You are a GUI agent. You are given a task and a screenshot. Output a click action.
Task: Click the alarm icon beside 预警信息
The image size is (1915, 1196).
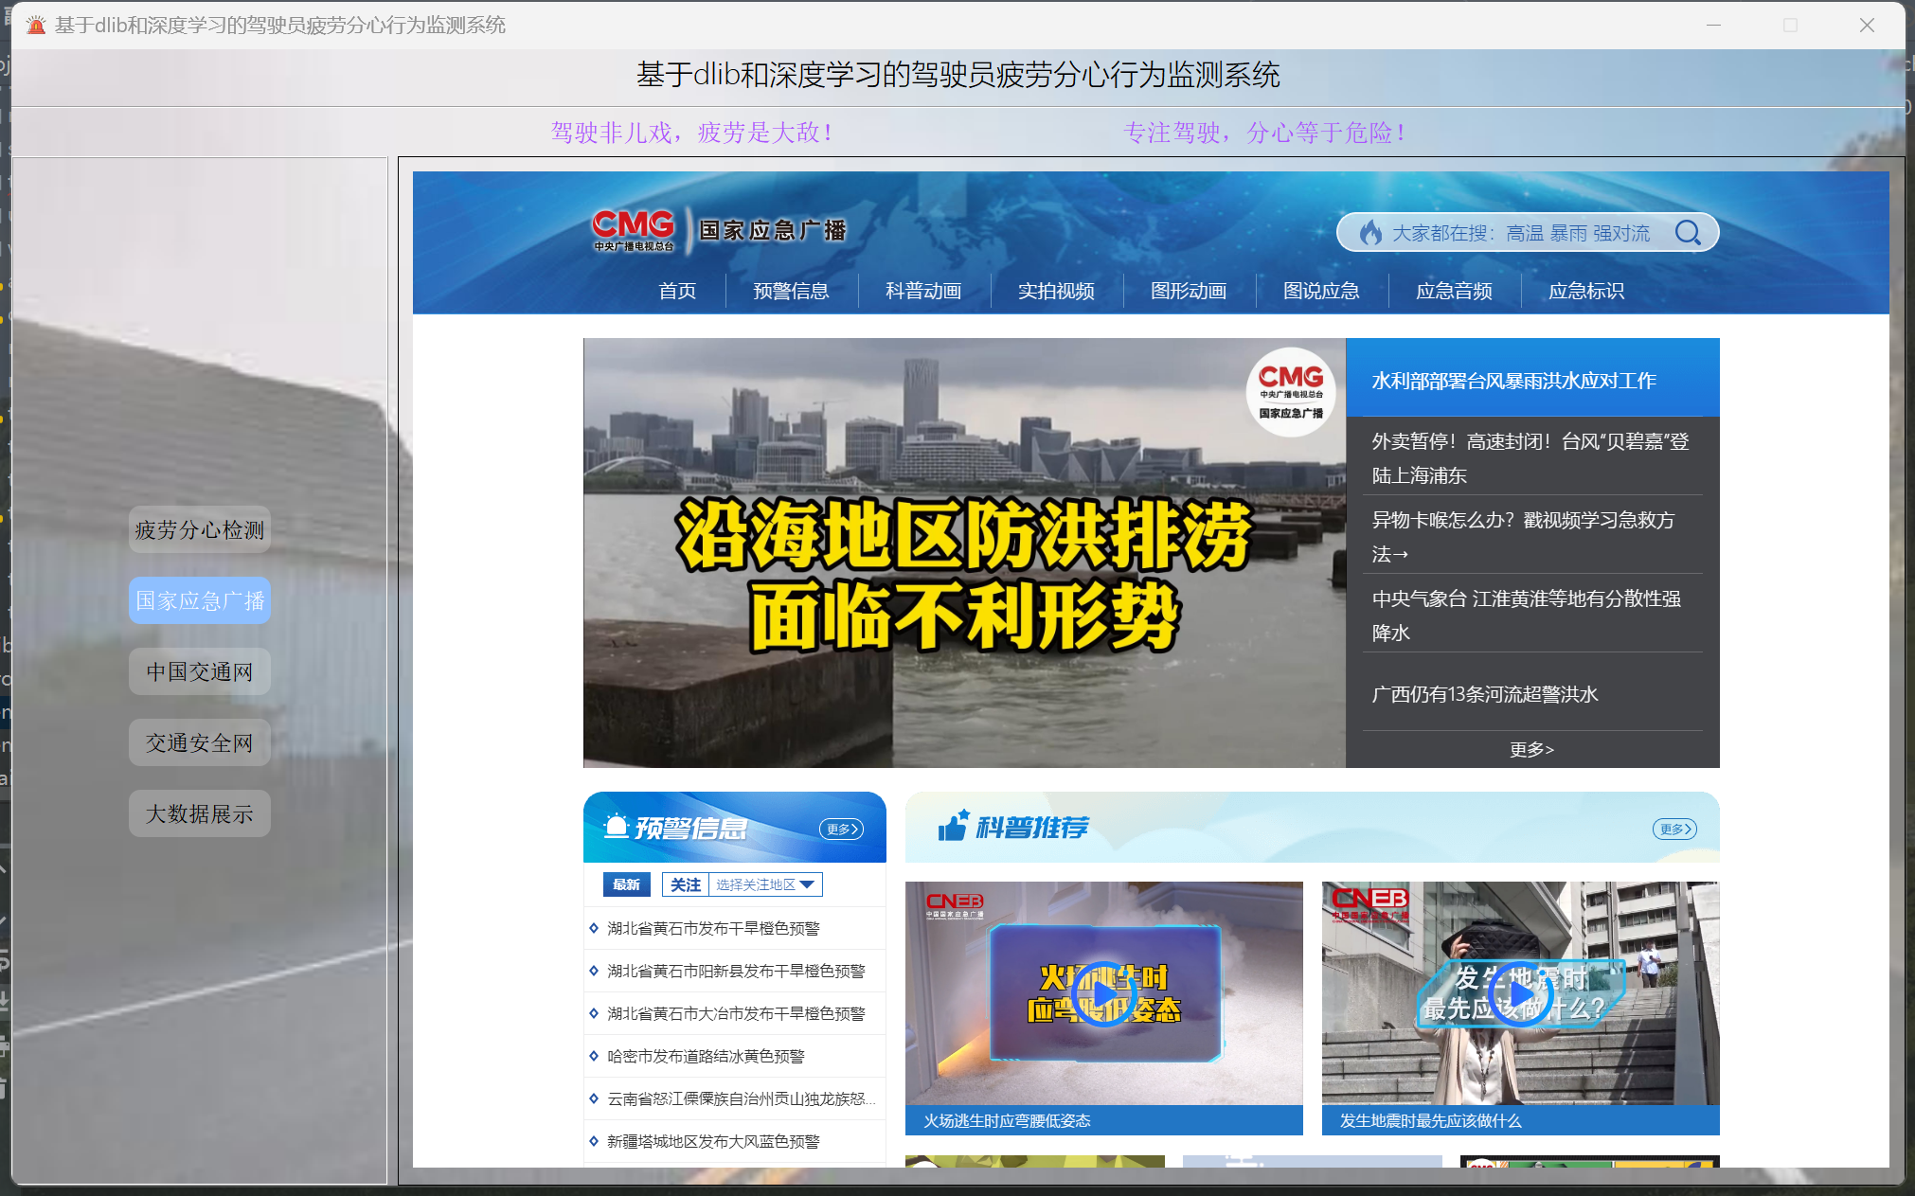tap(617, 827)
